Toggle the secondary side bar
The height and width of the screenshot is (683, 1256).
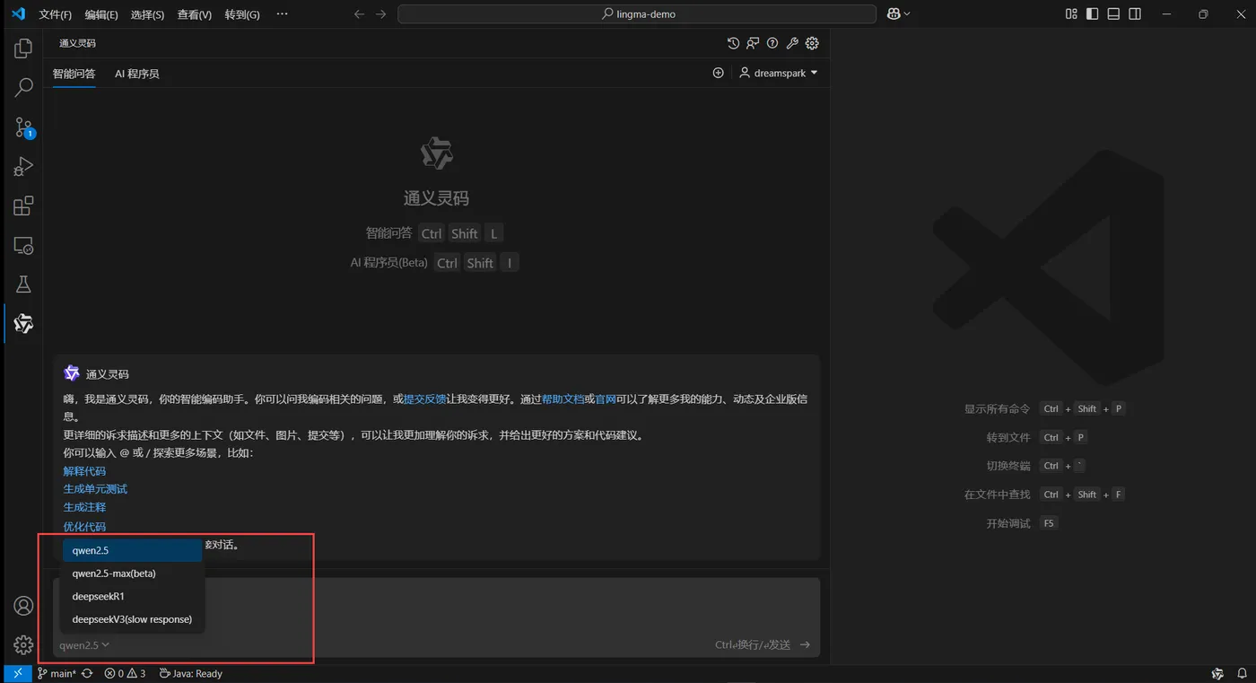click(x=1135, y=13)
